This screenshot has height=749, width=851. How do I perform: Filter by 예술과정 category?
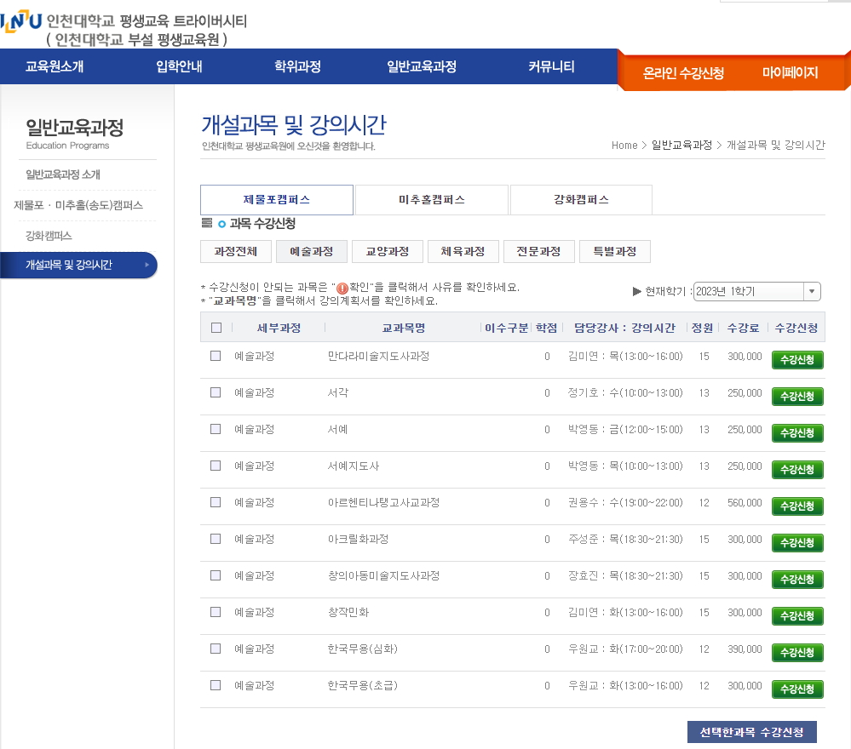[312, 252]
